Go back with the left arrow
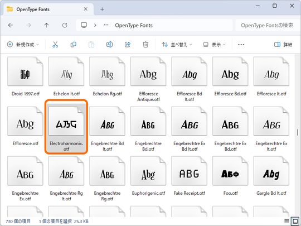301x226 pixels. point(11,25)
